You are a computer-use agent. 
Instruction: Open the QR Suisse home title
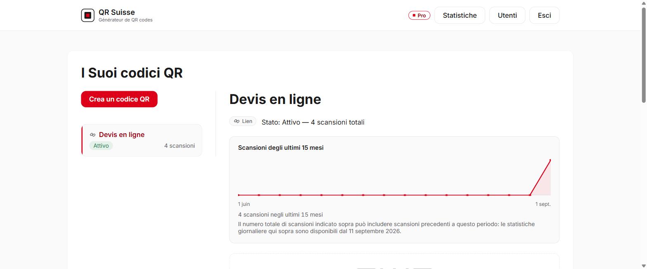(x=117, y=12)
